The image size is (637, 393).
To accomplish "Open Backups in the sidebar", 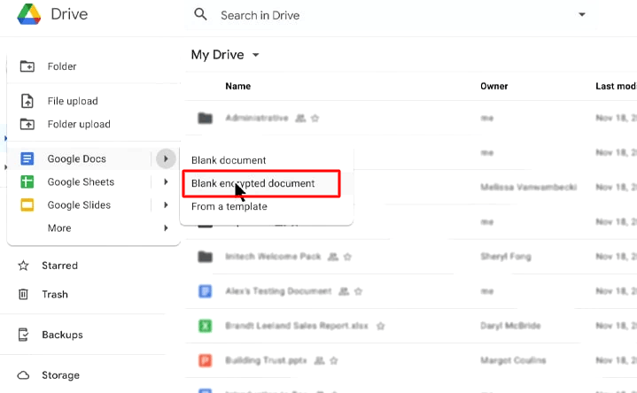I will click(x=62, y=335).
